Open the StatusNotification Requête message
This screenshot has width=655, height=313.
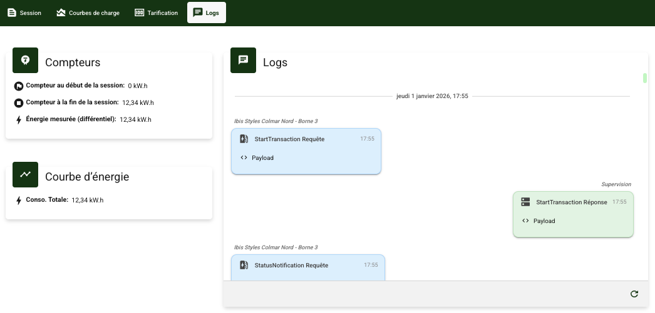point(291,265)
